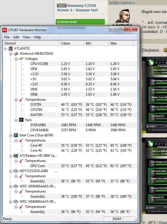The width and height of the screenshot is (167, 224).
Task: Open the Samsung C3350 Xcover 2 article link
Action: click(x=77, y=8)
